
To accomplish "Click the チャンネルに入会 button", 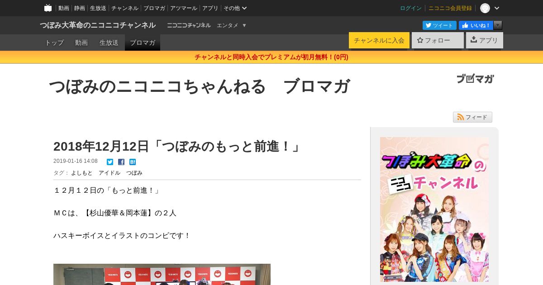I will 379,40.
